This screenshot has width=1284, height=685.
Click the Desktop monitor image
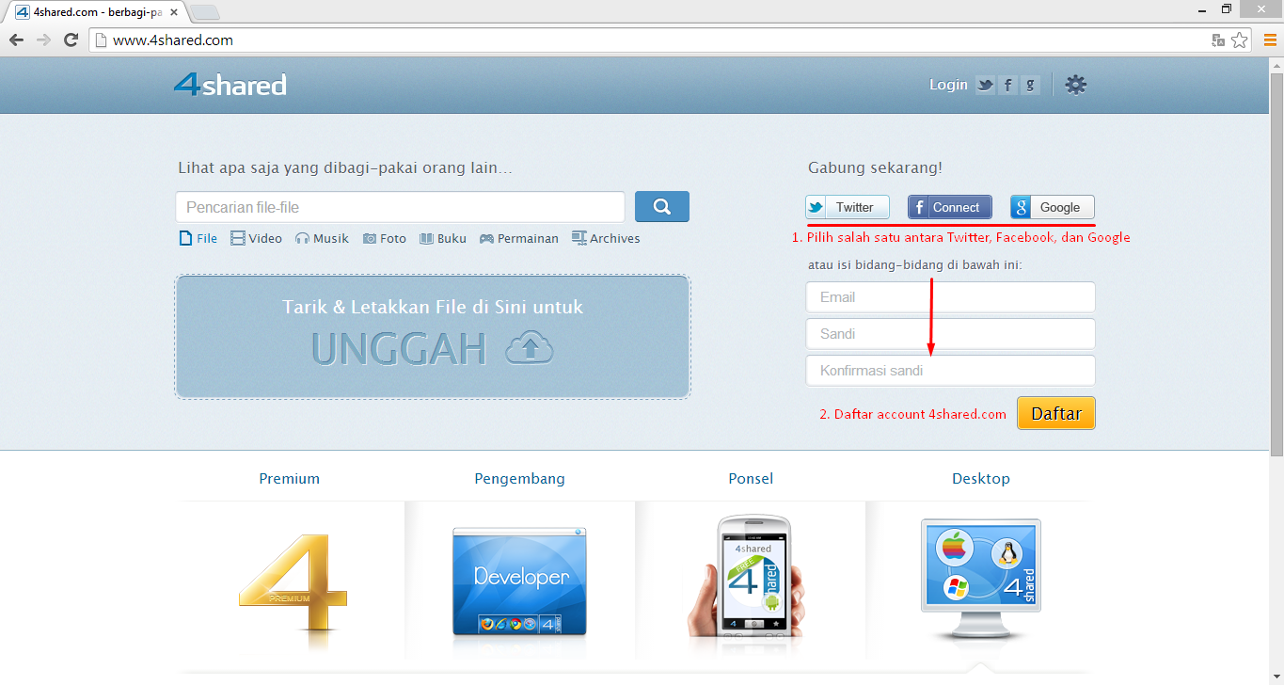[980, 580]
